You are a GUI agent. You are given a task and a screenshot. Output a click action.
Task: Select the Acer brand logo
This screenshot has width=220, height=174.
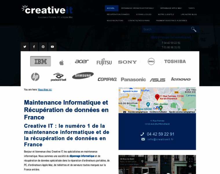tap(82, 61)
